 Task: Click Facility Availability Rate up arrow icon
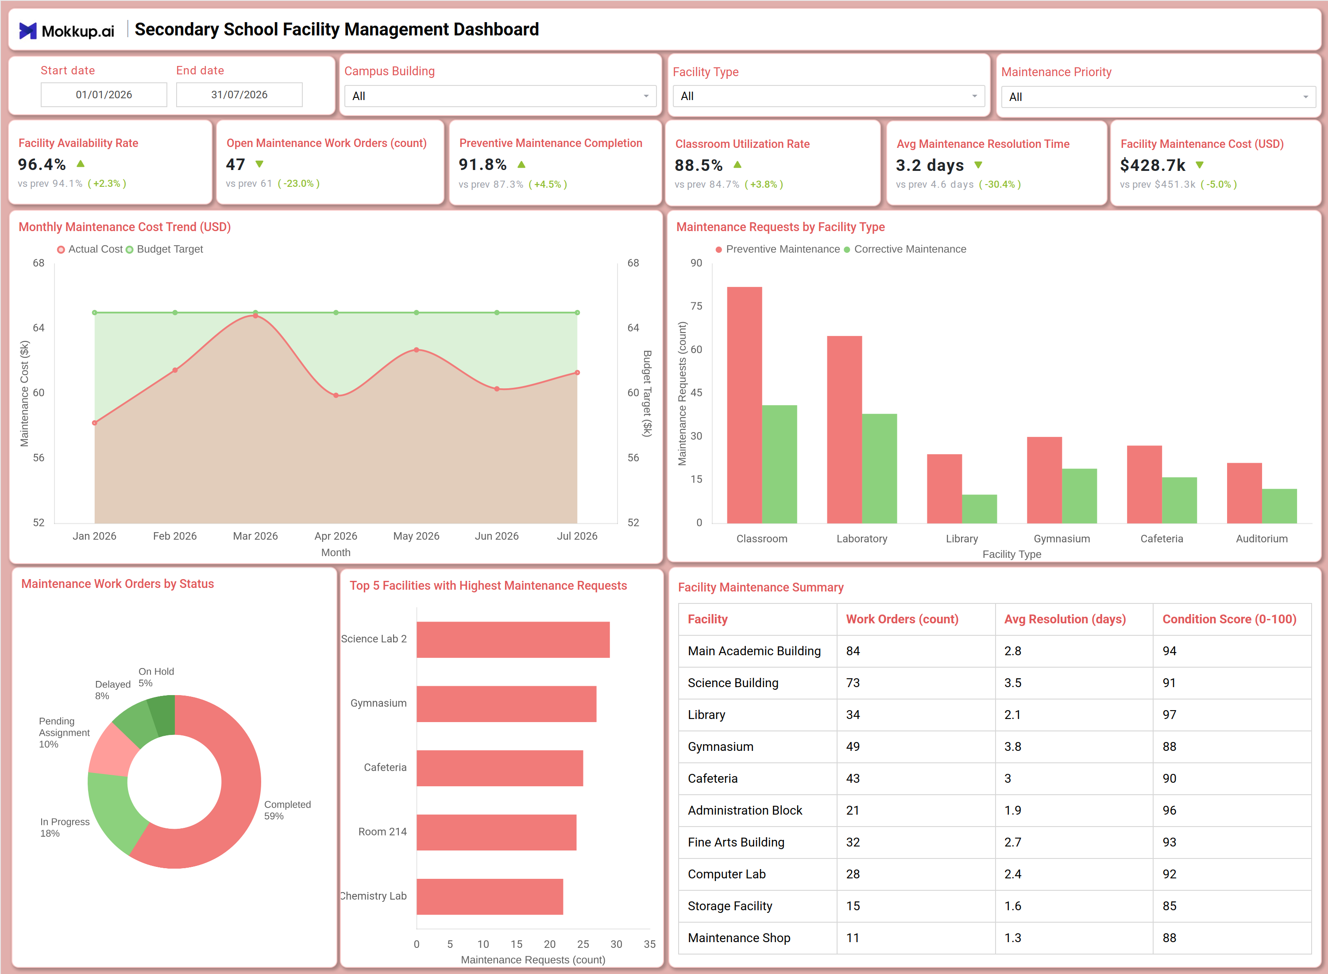click(x=81, y=164)
